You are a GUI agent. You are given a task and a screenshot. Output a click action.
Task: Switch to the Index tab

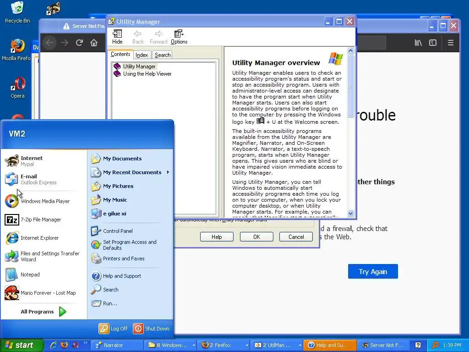(142, 55)
